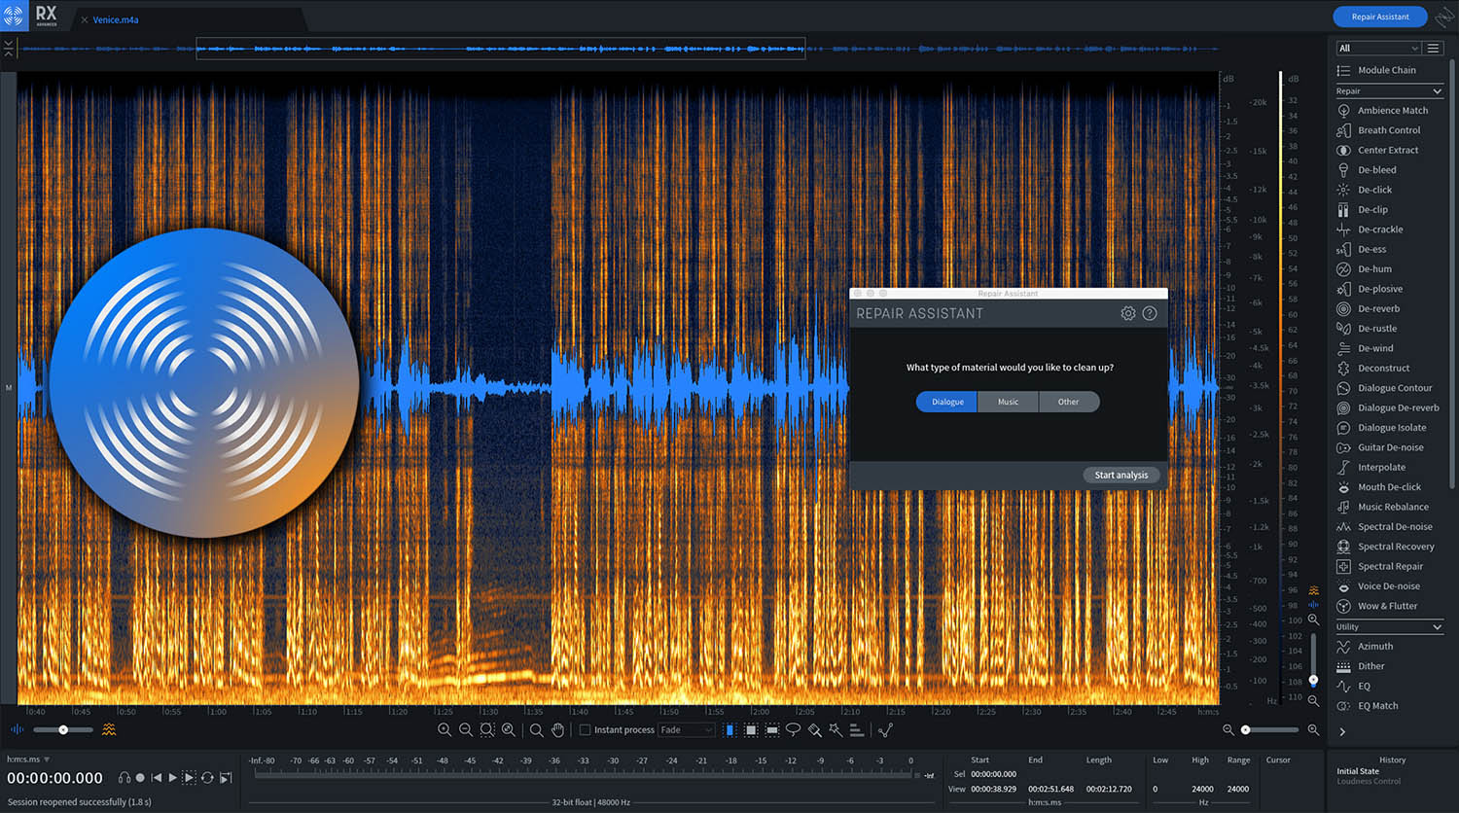This screenshot has height=813, width=1459.
Task: Select the Lasso selection tool
Action: click(x=793, y=729)
